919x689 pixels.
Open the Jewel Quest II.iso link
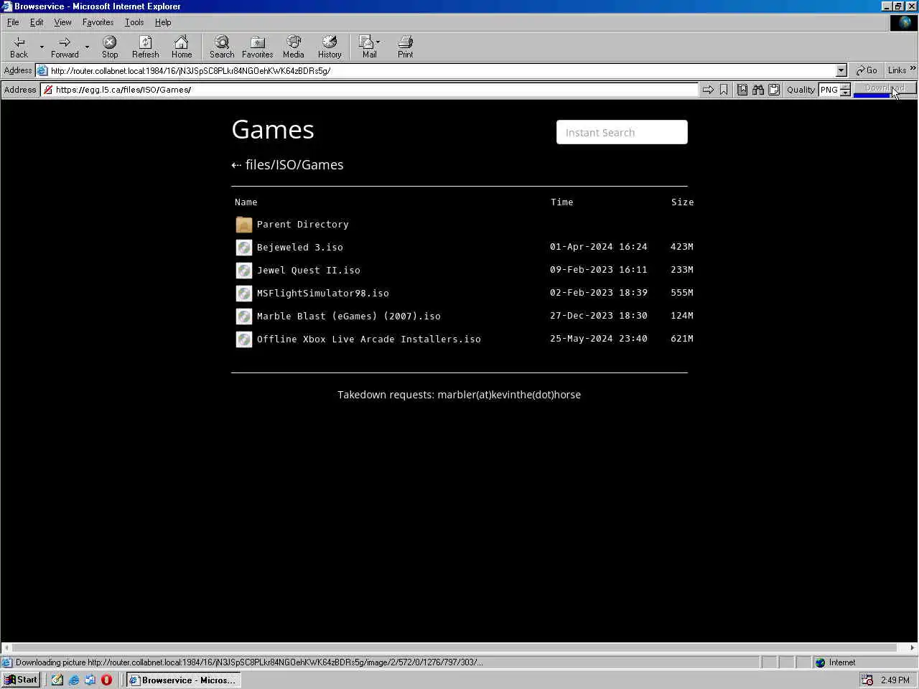point(309,271)
